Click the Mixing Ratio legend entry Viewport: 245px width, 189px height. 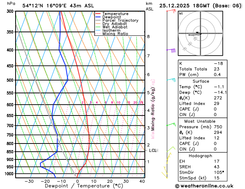[112, 34]
